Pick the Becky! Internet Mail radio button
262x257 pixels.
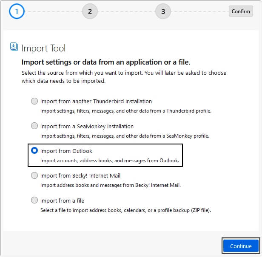tap(34, 175)
